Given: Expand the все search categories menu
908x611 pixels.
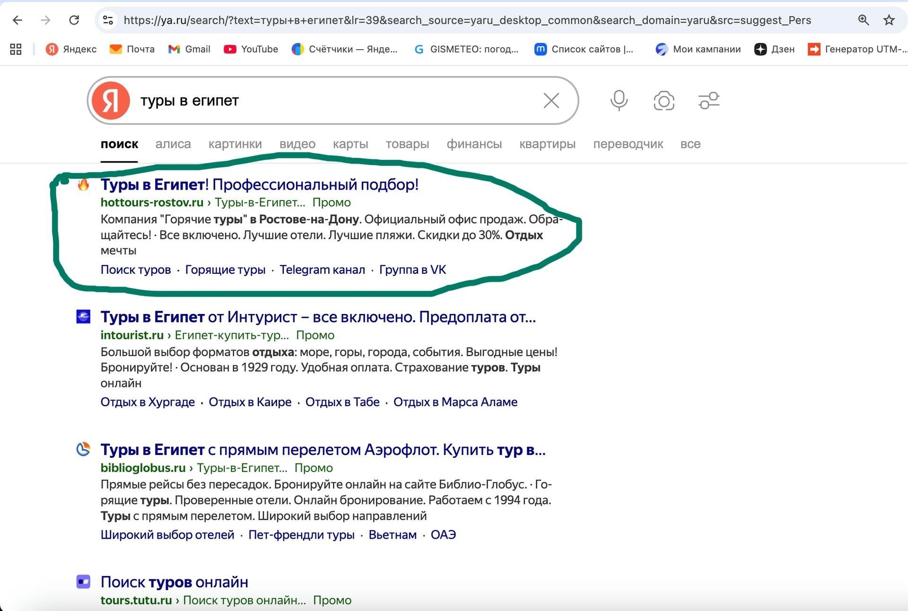Looking at the screenshot, I should [690, 144].
